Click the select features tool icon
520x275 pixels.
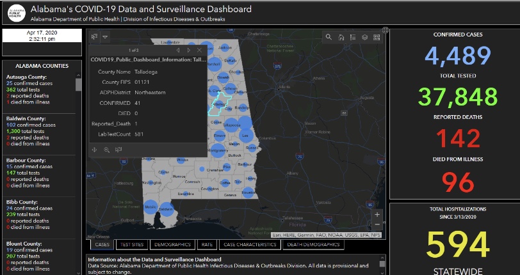click(x=95, y=37)
